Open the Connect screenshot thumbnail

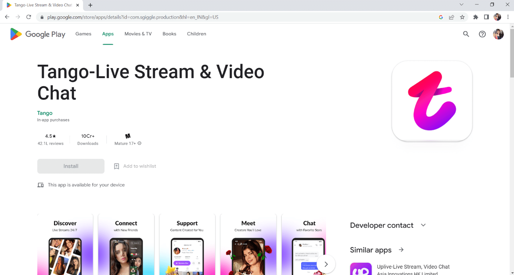(126, 244)
